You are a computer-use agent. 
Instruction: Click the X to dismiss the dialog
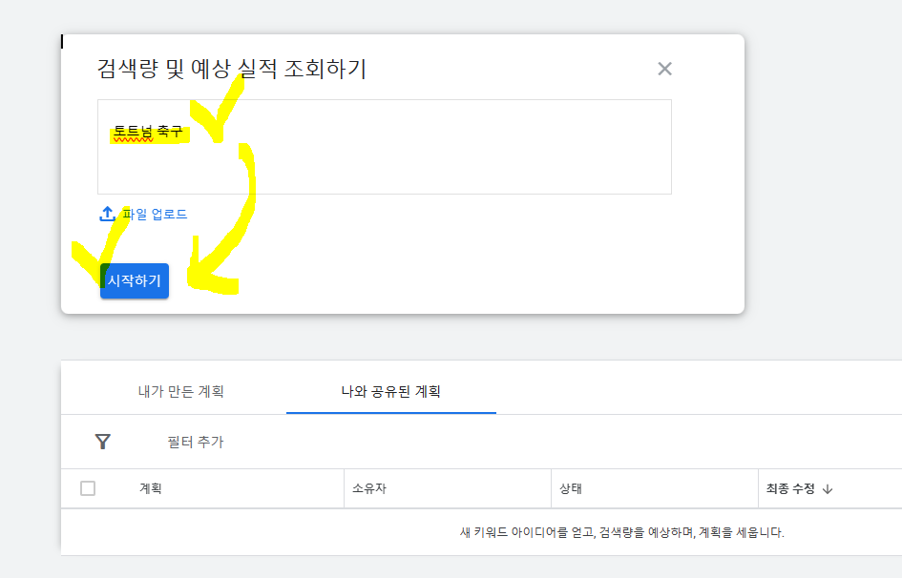coord(664,69)
